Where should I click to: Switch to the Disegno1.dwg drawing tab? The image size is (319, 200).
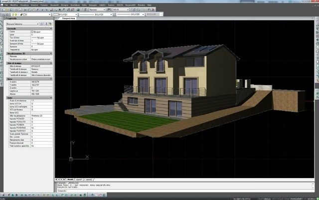(x=69, y=18)
